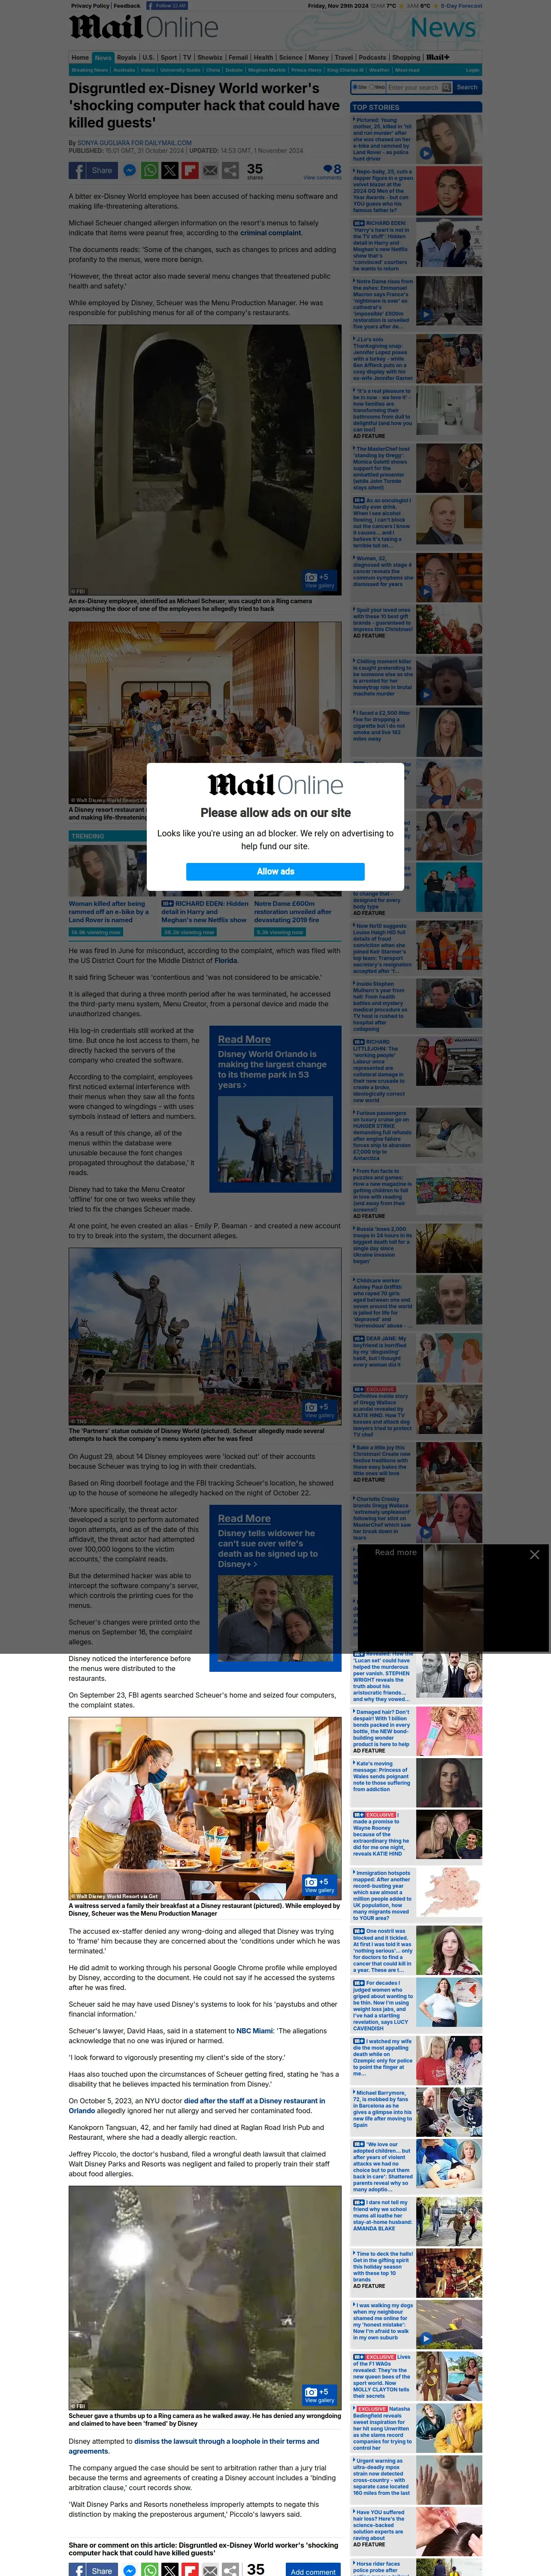Screen dimensions: 551x2576
Task: Share via Flipboard icon under the byline
Action: tap(190, 171)
